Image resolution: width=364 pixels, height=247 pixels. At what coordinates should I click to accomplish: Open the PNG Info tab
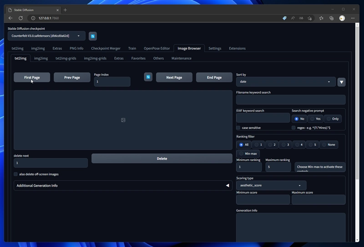point(76,48)
